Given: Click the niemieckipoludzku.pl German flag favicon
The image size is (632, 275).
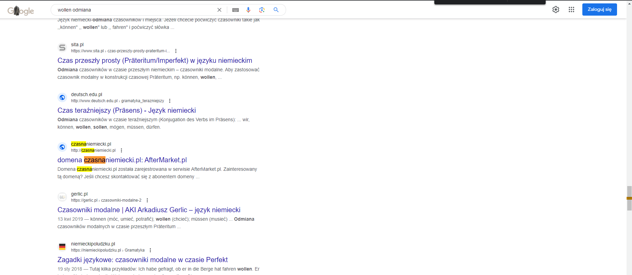Looking at the screenshot, I should coord(62,247).
